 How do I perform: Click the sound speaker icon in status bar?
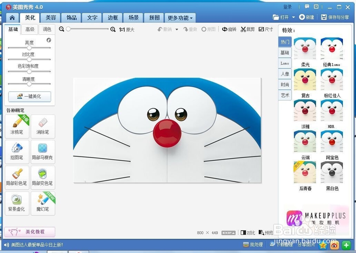tap(6, 244)
